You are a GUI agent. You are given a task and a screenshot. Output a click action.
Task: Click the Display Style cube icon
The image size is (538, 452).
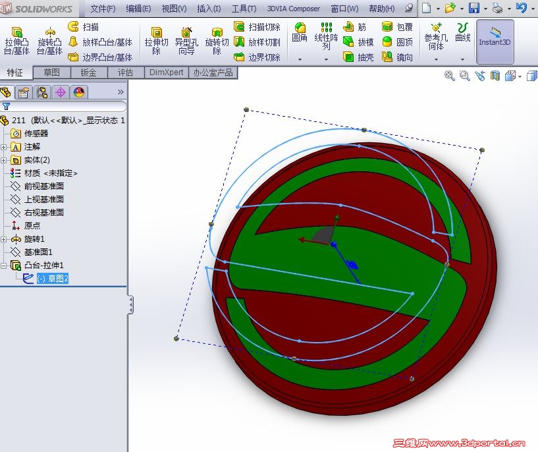[532, 76]
